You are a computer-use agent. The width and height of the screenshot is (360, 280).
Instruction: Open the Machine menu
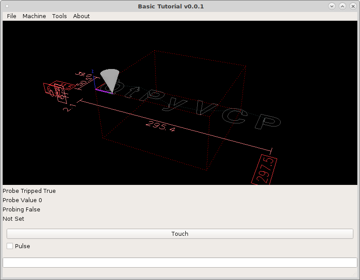[x=34, y=16]
